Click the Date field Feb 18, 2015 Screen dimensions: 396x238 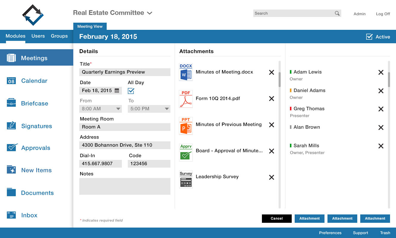point(100,90)
